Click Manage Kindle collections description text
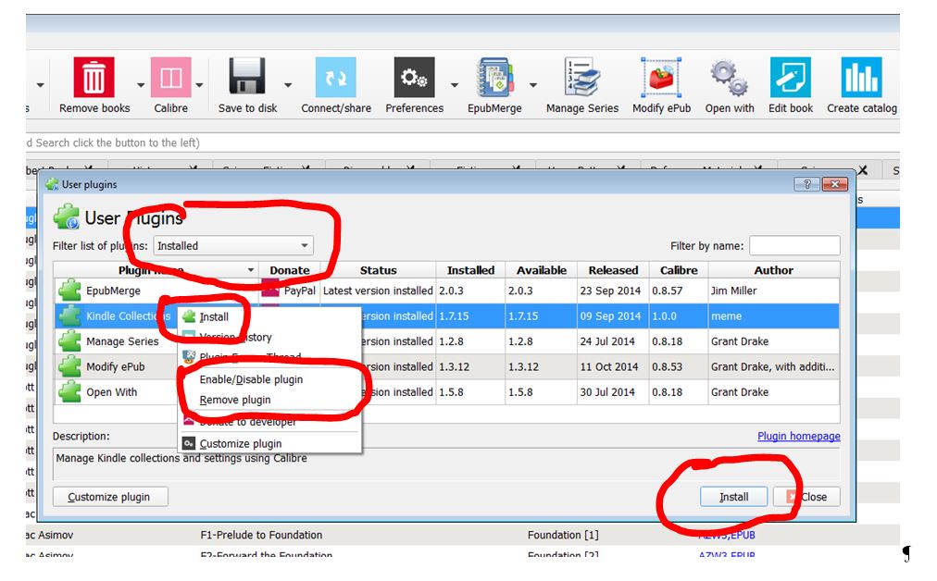Image resolution: width=937 pixels, height=581 pixels. (181, 458)
